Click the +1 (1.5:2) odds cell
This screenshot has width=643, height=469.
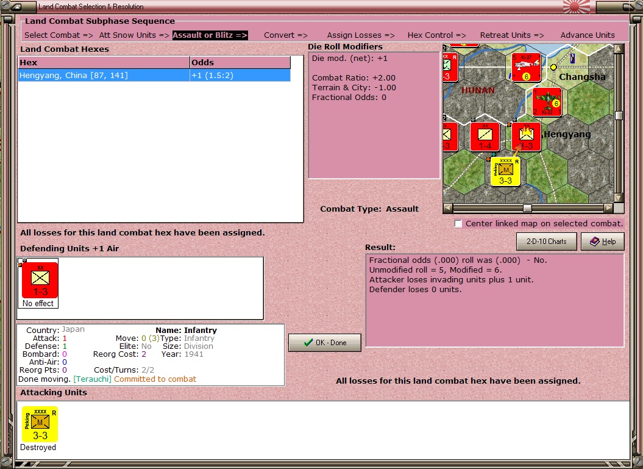coord(240,76)
